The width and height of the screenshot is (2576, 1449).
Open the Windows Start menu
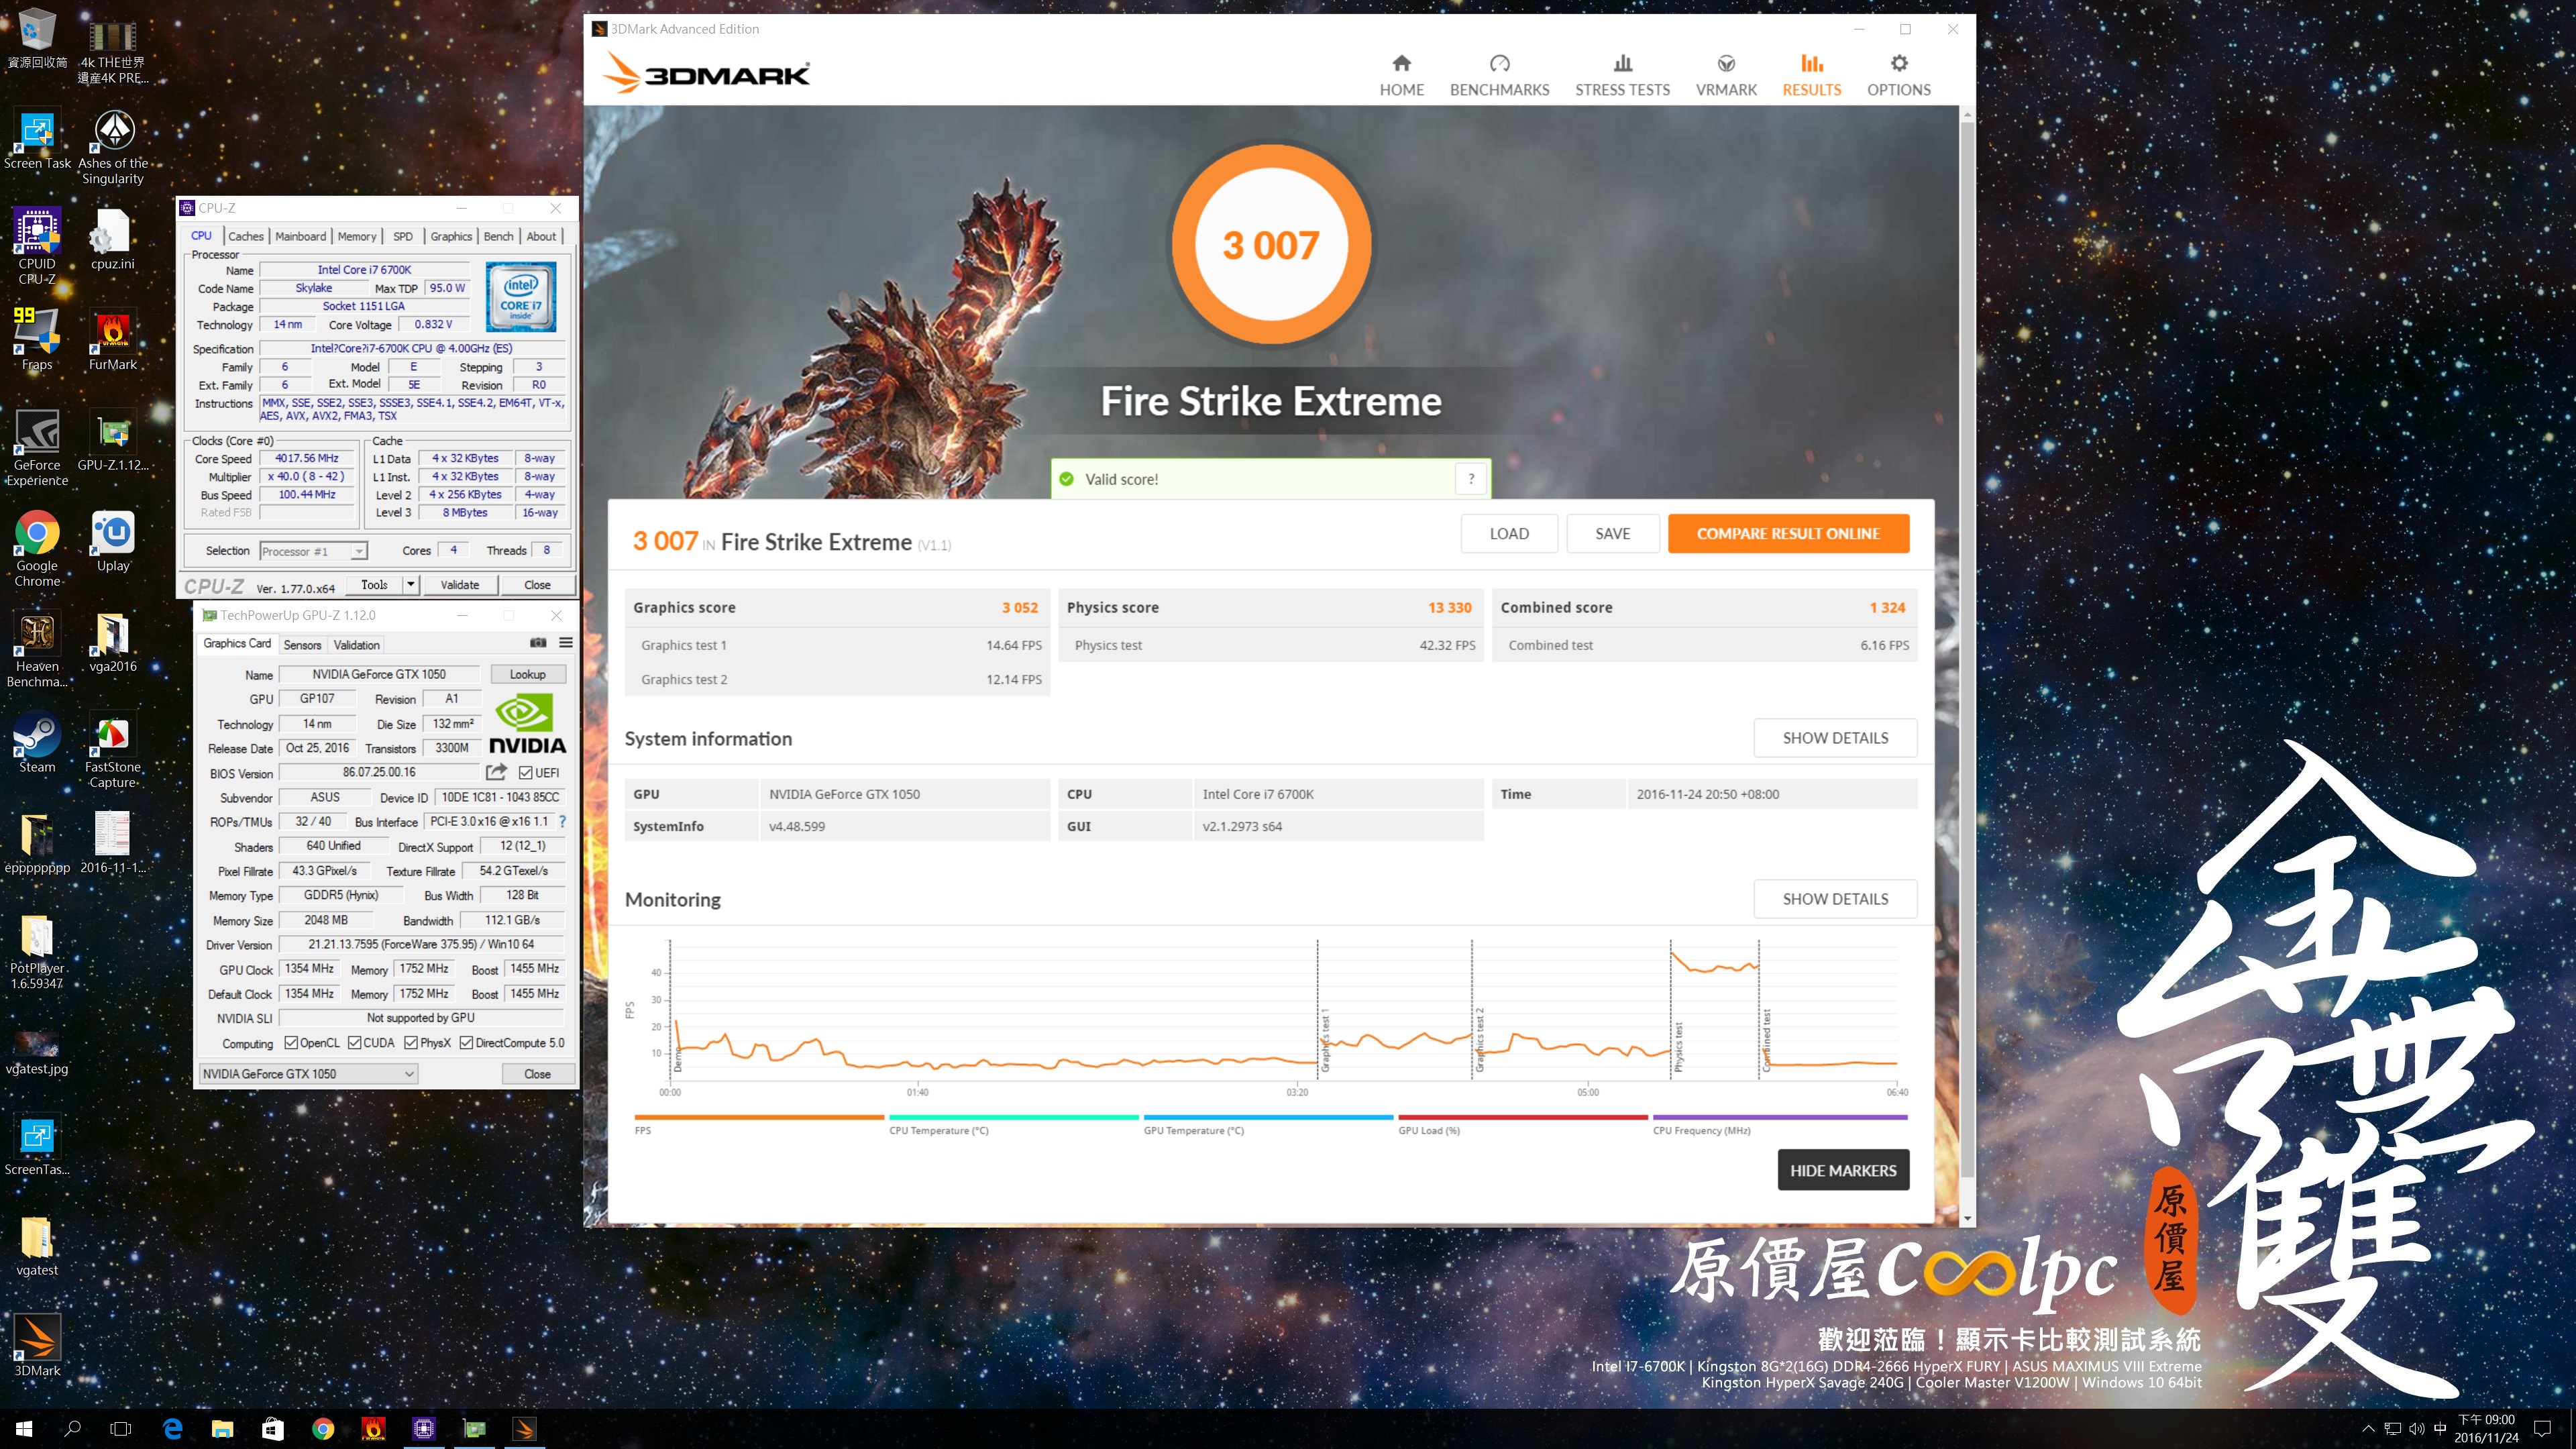tap(24, 1428)
